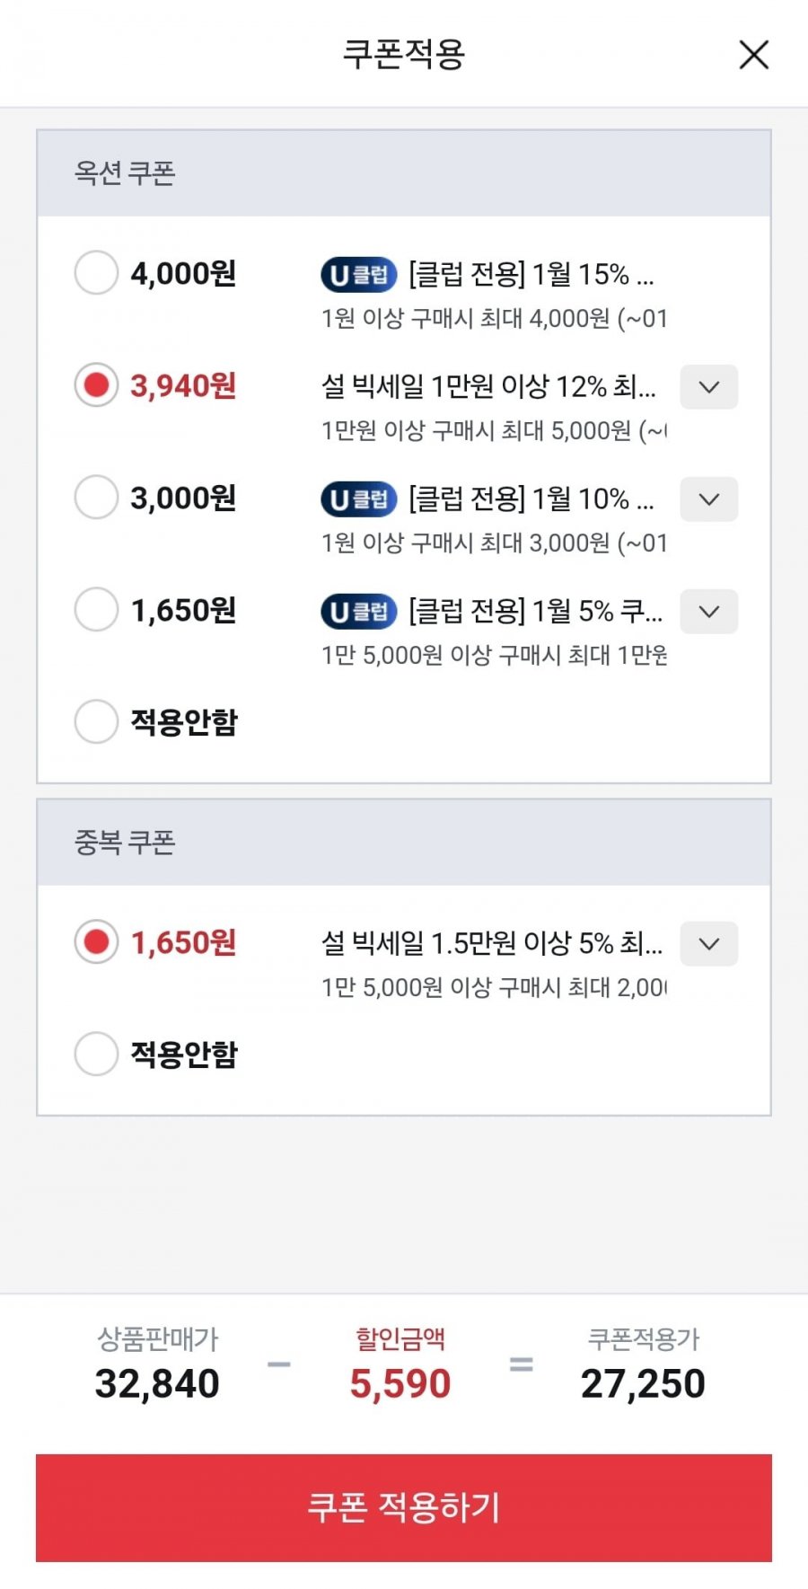Click U클럽 badge on 15% coupon
Image resolution: width=808 pixels, height=1589 pixels.
point(358,275)
